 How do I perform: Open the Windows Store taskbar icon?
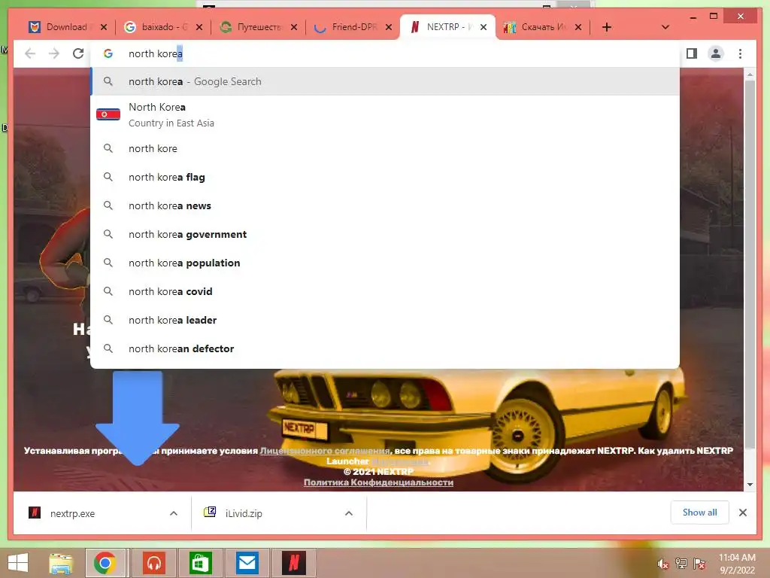200,563
